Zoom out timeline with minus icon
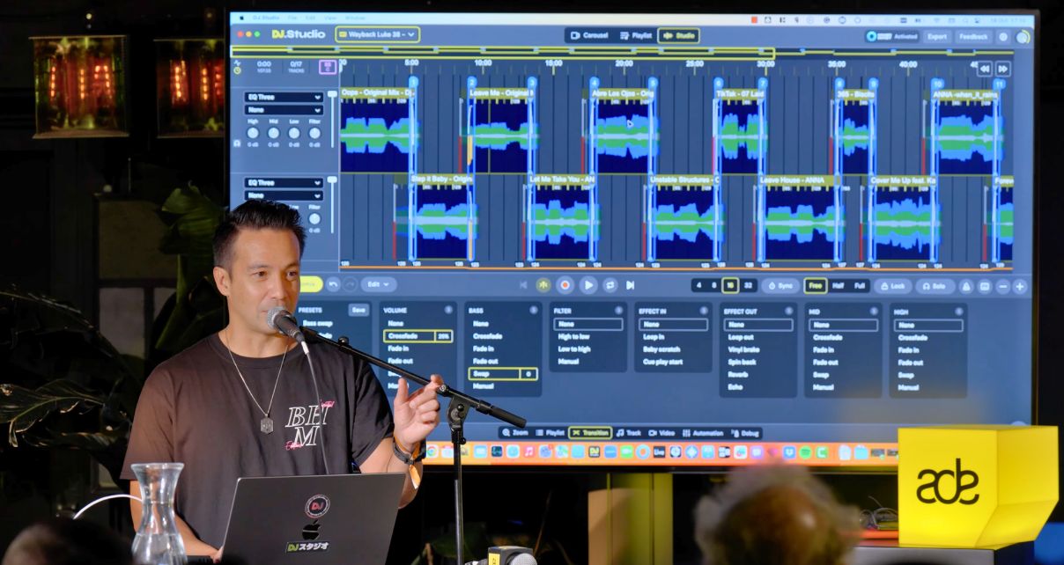Image resolution: width=1064 pixels, height=565 pixels. (1003, 286)
